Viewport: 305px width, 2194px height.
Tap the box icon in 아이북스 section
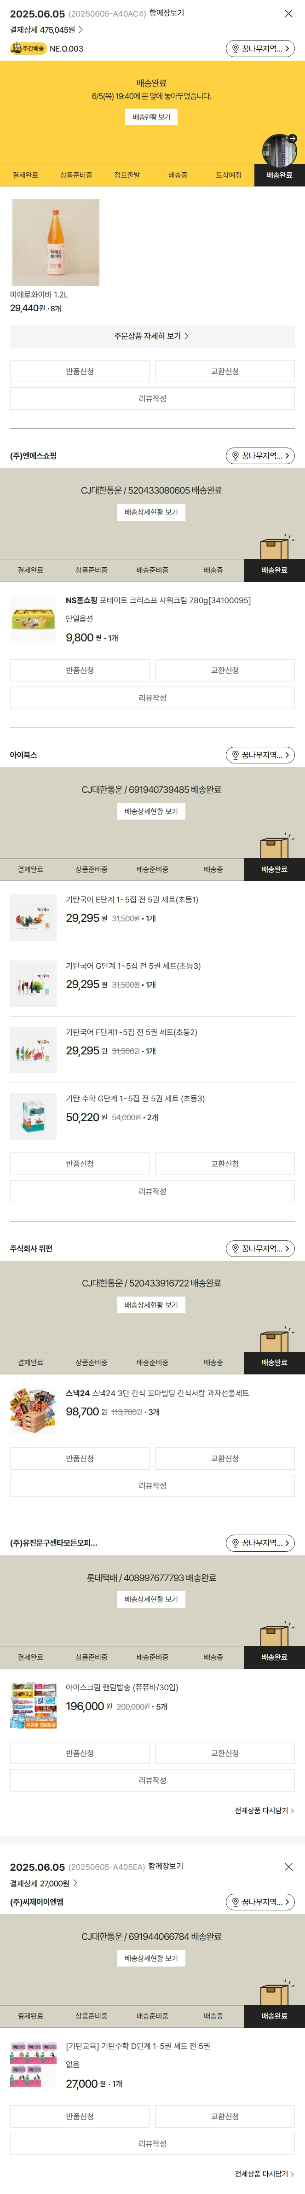point(275,846)
